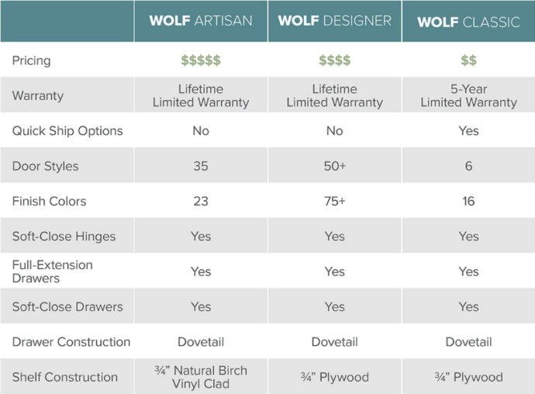This screenshot has width=535, height=394.
Task: Click the Natural Birch Vinyl Clad cell
Action: [201, 377]
